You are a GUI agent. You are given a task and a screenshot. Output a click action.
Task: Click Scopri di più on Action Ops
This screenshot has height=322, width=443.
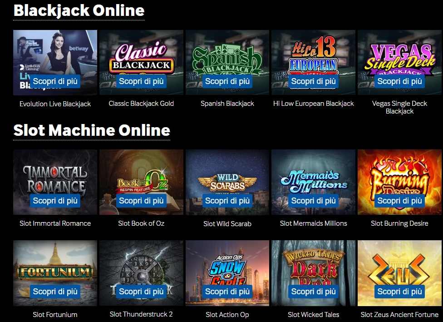[x=227, y=292]
